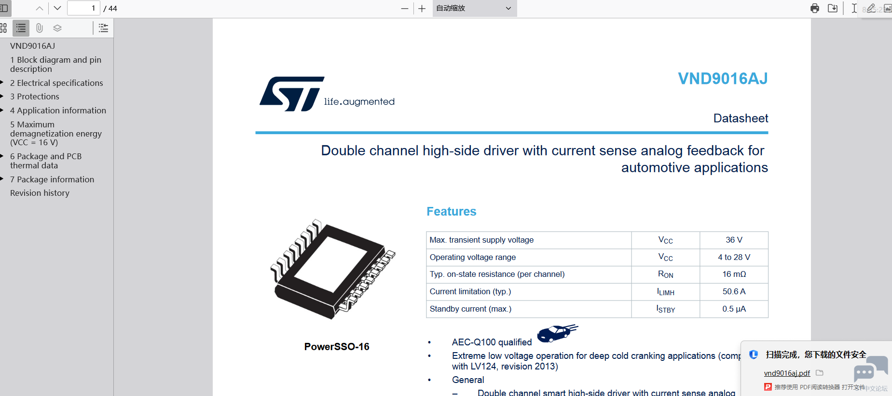Viewport: 892px width, 396px height.
Task: Click the find current outline item button
Action: (x=103, y=28)
